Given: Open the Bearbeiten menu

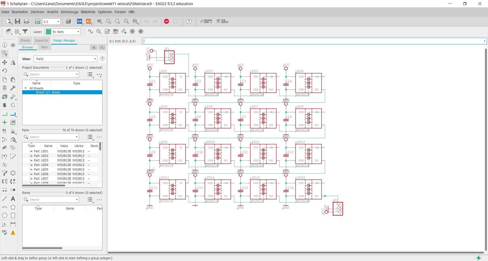Looking at the screenshot, I should (20, 12).
